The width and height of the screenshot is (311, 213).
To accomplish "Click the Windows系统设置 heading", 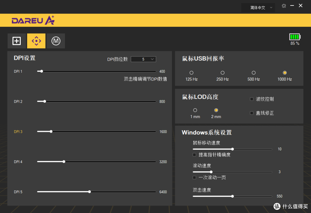I will (x=207, y=133).
